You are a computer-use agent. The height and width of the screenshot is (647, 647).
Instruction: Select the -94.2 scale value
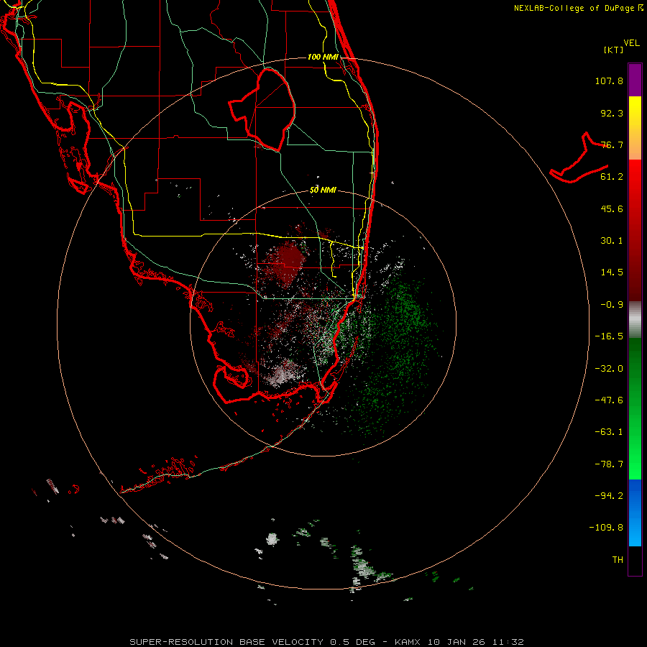pyautogui.click(x=609, y=496)
